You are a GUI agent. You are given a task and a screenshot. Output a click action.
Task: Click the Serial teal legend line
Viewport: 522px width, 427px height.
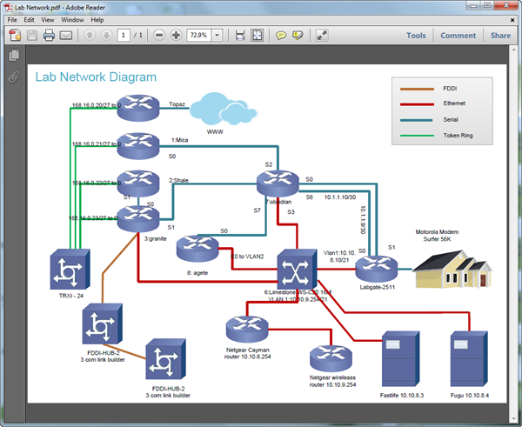click(417, 120)
